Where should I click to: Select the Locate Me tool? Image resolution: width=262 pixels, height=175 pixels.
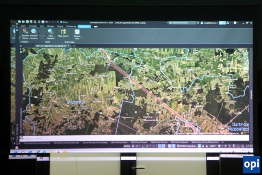pos(42,33)
